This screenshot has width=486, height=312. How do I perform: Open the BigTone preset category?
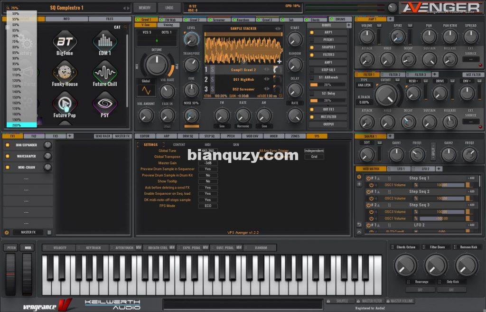point(65,43)
